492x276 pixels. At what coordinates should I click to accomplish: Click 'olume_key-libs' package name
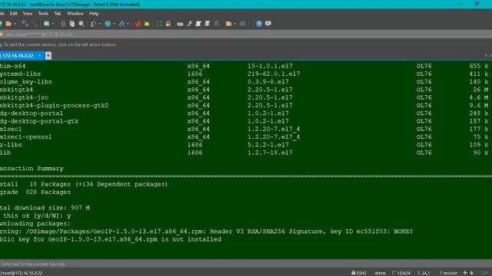[x=26, y=82]
